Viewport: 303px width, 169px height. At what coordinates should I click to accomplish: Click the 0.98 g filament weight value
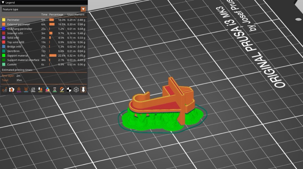click(x=81, y=24)
